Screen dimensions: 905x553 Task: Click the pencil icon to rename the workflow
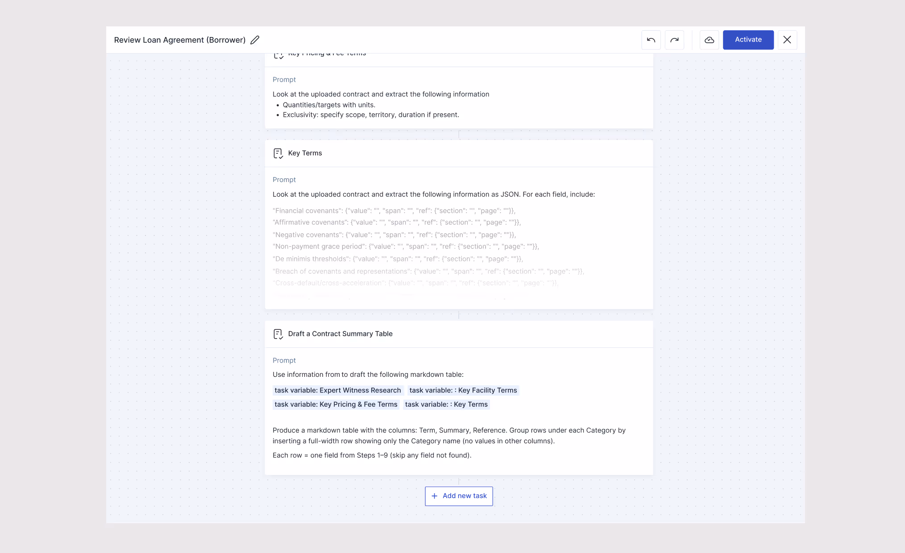pyautogui.click(x=255, y=40)
